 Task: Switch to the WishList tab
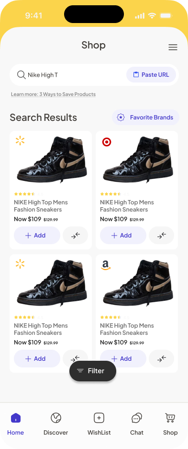click(x=99, y=424)
